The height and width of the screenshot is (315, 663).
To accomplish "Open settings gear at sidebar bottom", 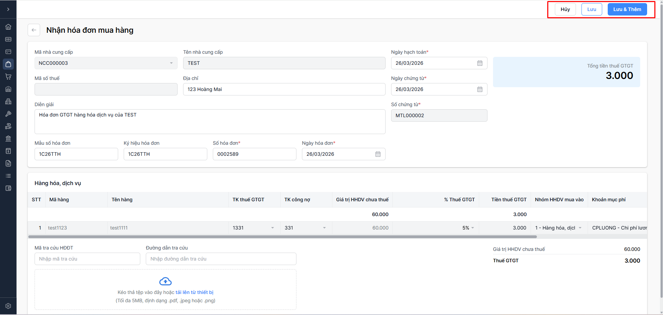I will [x=8, y=306].
